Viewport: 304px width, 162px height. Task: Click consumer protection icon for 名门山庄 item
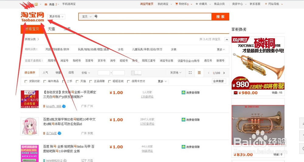[183, 120]
